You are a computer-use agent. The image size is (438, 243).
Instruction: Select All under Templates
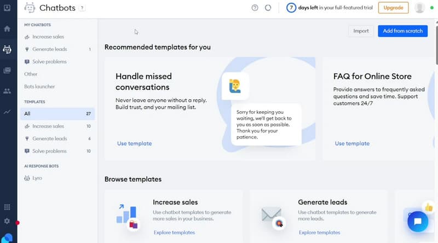click(x=57, y=114)
